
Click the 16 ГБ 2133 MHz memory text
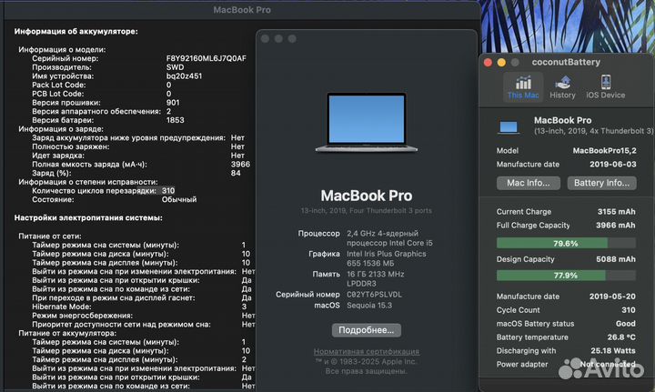click(375, 275)
